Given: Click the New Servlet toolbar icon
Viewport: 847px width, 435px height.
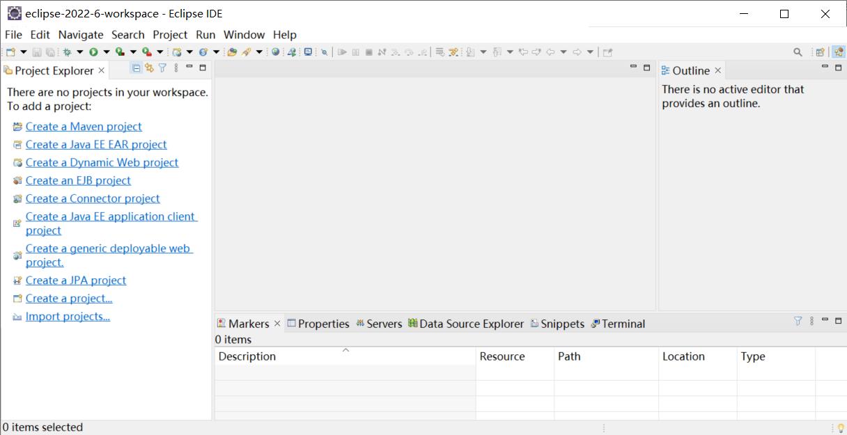Looking at the screenshot, I should pos(203,52).
